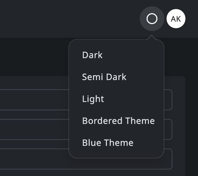Pick the Bordered Theme option
This screenshot has width=198, height=176.
coord(118,121)
